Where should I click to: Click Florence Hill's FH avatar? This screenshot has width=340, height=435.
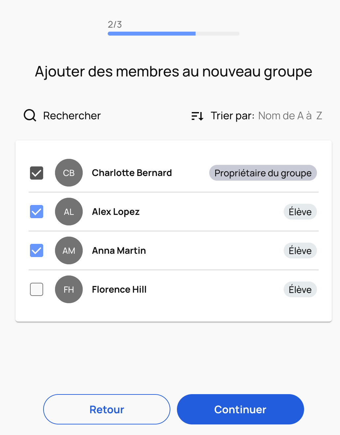coord(69,290)
